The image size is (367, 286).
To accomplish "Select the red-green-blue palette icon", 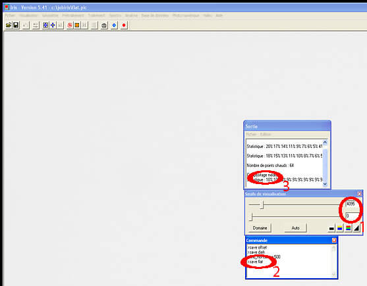I will (348, 228).
